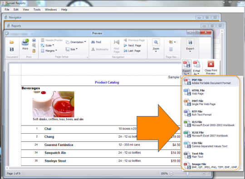
Task: Go to First Page in navigation
Action: (x=117, y=46)
